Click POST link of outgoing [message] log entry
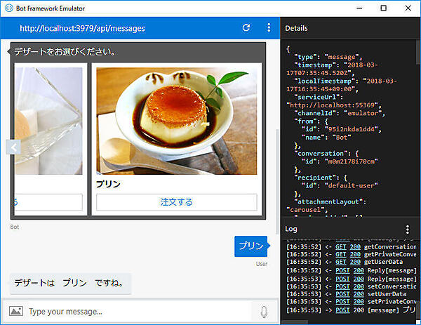This screenshot has height=325, width=421. (342, 310)
